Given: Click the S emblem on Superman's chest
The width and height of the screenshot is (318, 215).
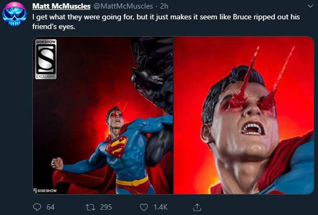Looking at the screenshot, I should (116, 147).
